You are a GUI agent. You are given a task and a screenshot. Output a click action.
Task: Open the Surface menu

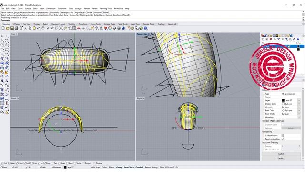pos(28,9)
